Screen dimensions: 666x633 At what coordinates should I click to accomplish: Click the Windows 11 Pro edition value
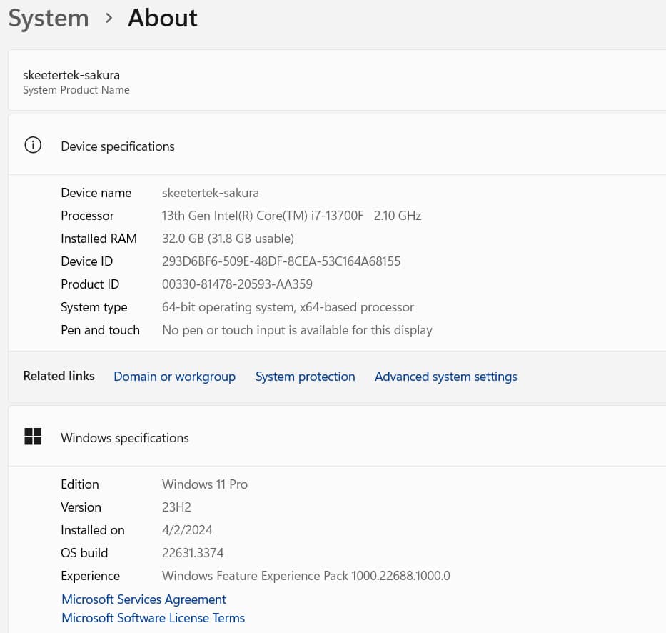coord(205,484)
